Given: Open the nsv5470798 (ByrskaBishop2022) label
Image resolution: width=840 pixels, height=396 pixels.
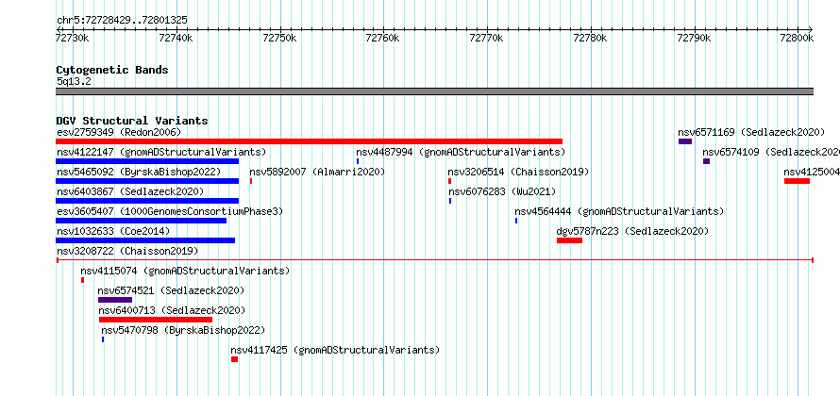Looking at the screenshot, I should [183, 330].
